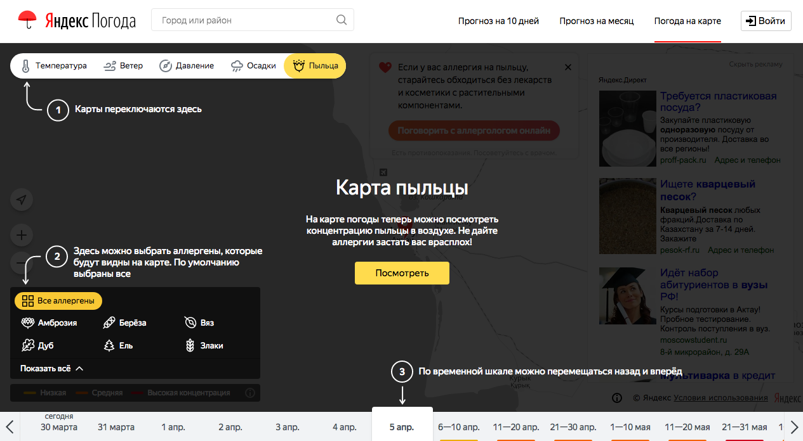Image resolution: width=803 pixels, height=441 pixels.
Task: Open ad Требуется пластиковая посуда?
Action: click(x=718, y=102)
